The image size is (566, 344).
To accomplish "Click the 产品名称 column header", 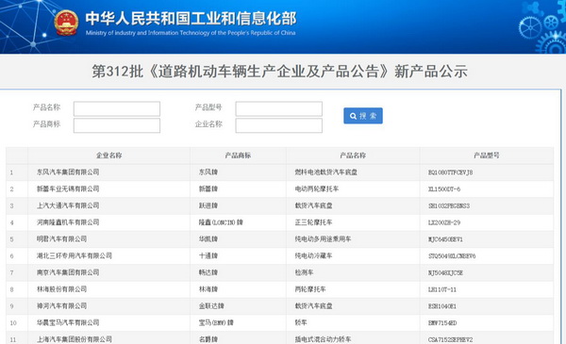I will pyautogui.click(x=353, y=156).
